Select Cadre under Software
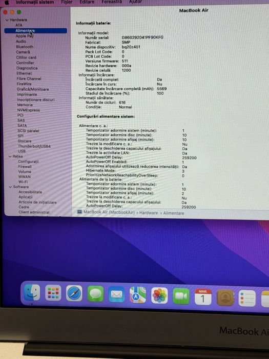The image size is (269, 359). click(24, 207)
